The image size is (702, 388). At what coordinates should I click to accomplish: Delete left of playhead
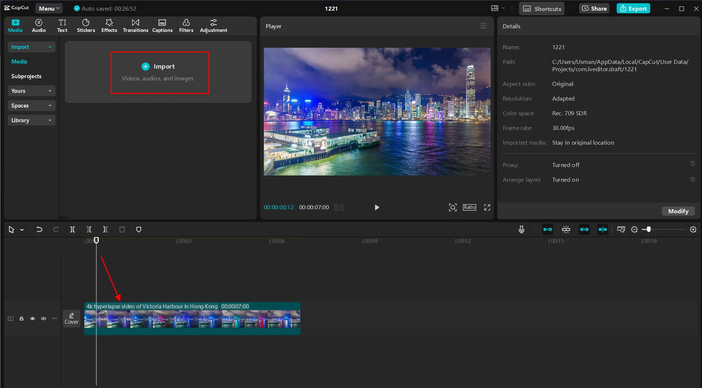[89, 229]
